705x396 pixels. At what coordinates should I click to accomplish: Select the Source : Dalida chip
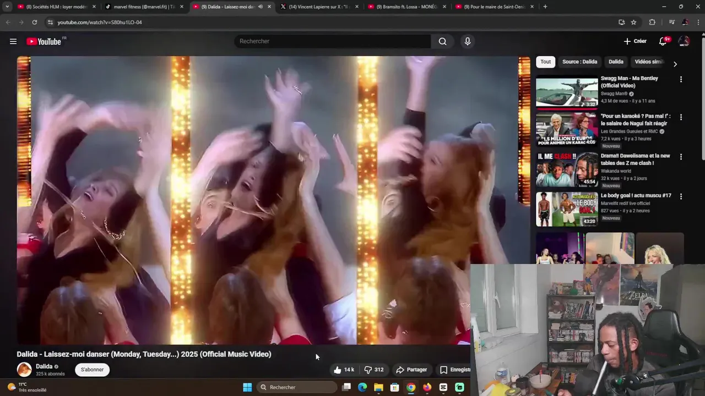point(579,62)
